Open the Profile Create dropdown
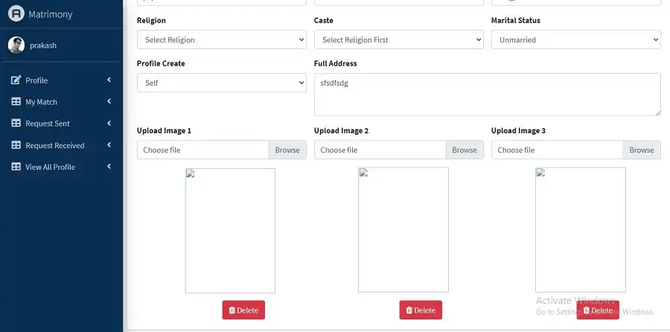Screen dimensions: 670x332 [221, 83]
